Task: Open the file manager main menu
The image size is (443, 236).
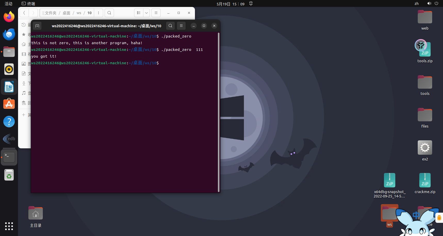Action: pyautogui.click(x=156, y=13)
